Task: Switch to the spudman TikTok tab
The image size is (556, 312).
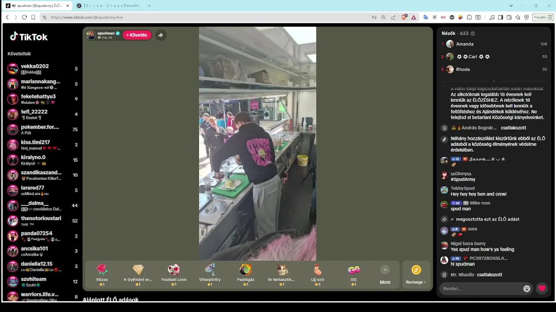Action: tap(38, 6)
